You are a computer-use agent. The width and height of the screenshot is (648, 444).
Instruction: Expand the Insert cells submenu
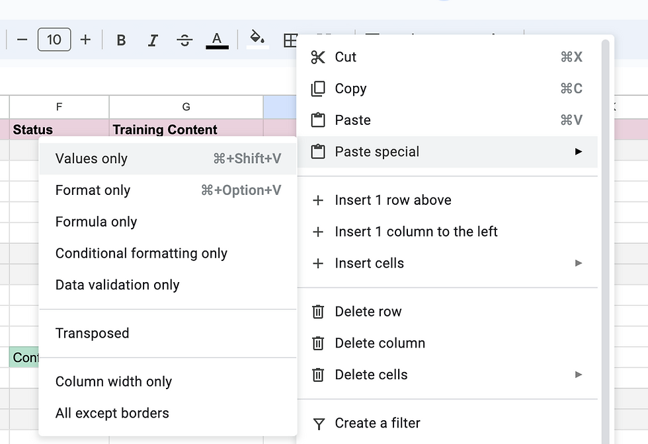point(579,263)
